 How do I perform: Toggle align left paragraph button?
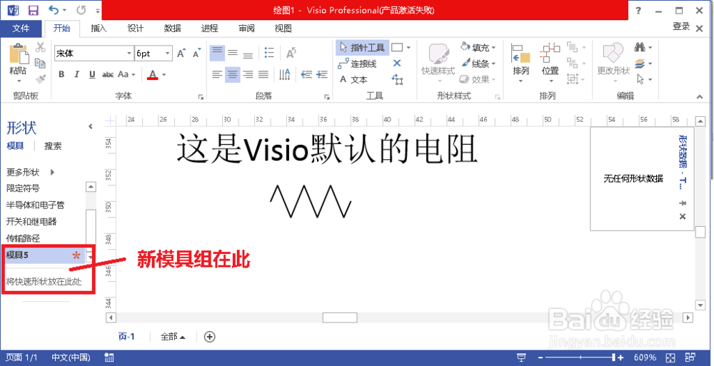click(x=217, y=73)
